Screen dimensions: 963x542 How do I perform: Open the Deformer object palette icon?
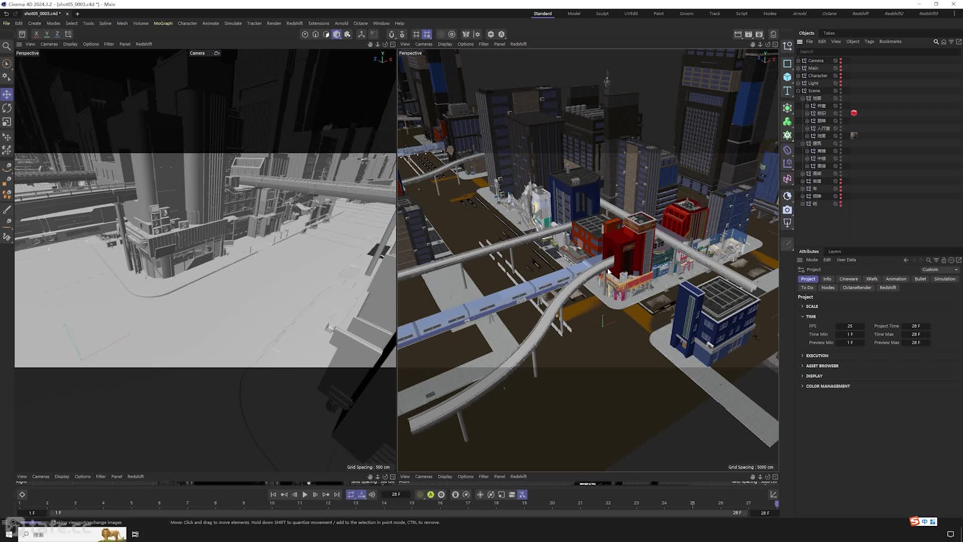click(787, 150)
